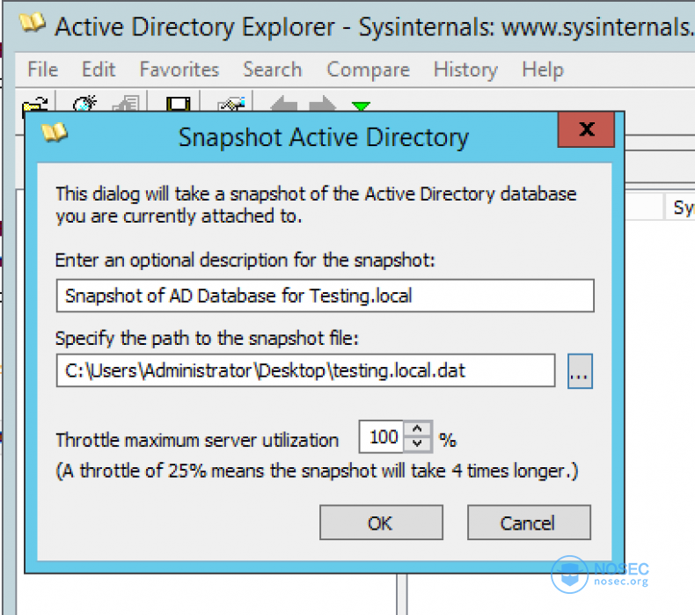Click the open folder toolbar icon
Viewport: 695px width, 615px height.
[35, 105]
